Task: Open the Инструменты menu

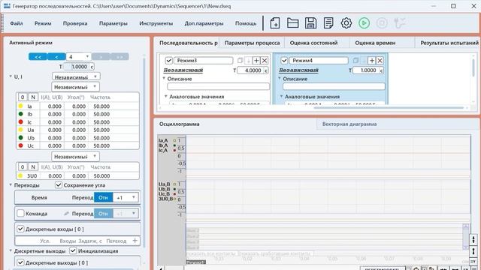Action: click(156, 23)
